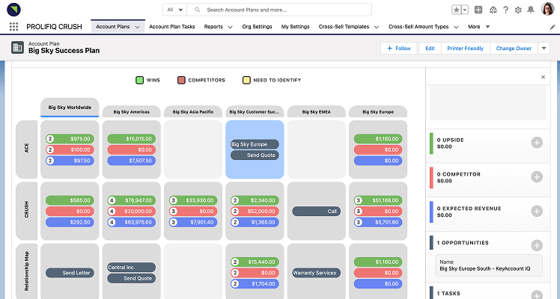Viewport: 560px width, 299px height.
Task: Open the Cross-Sell Amount Types tab
Action: 419,26
